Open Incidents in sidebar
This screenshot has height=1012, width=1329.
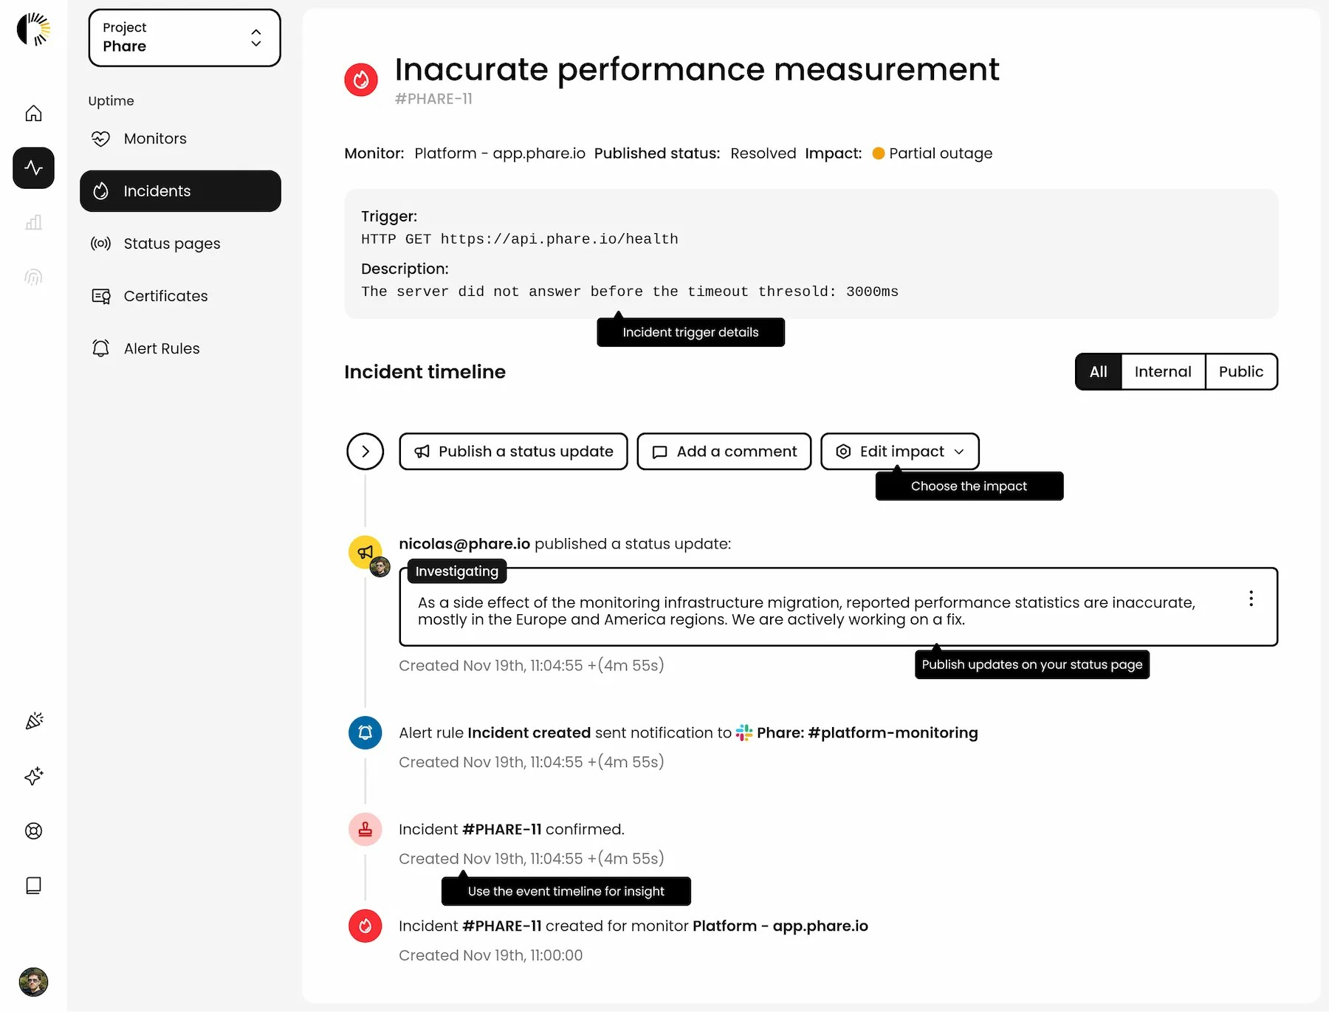point(180,191)
